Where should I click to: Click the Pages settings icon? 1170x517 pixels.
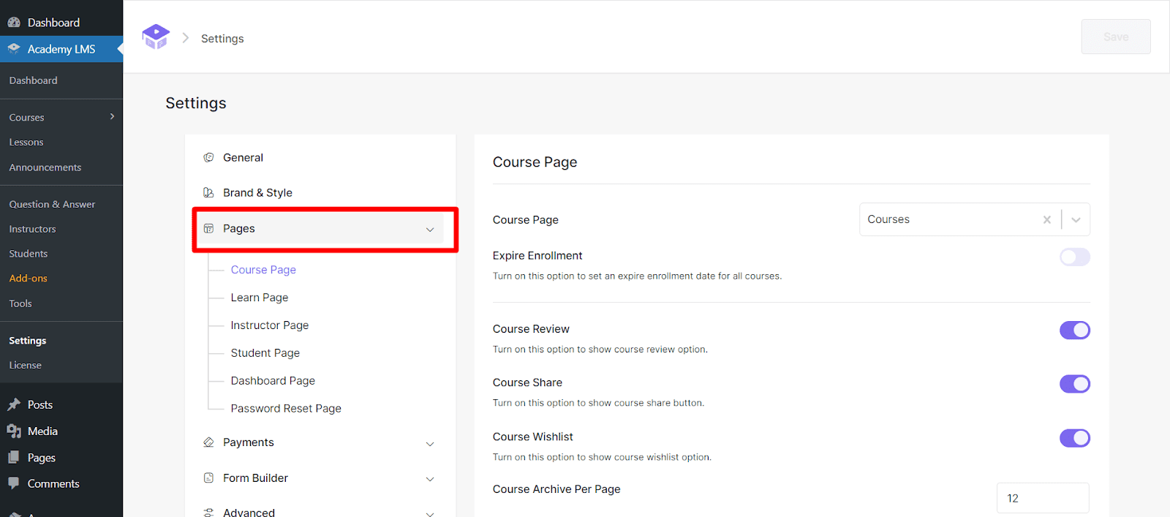[x=208, y=228]
